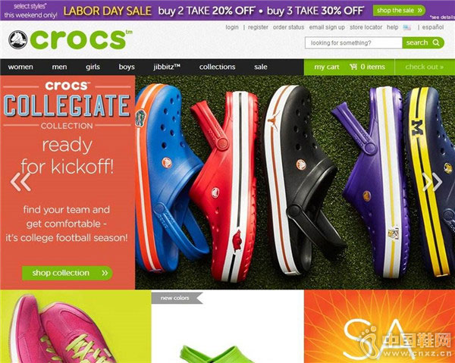Click shop the sale button
This screenshot has width=455, height=363.
click(x=399, y=11)
